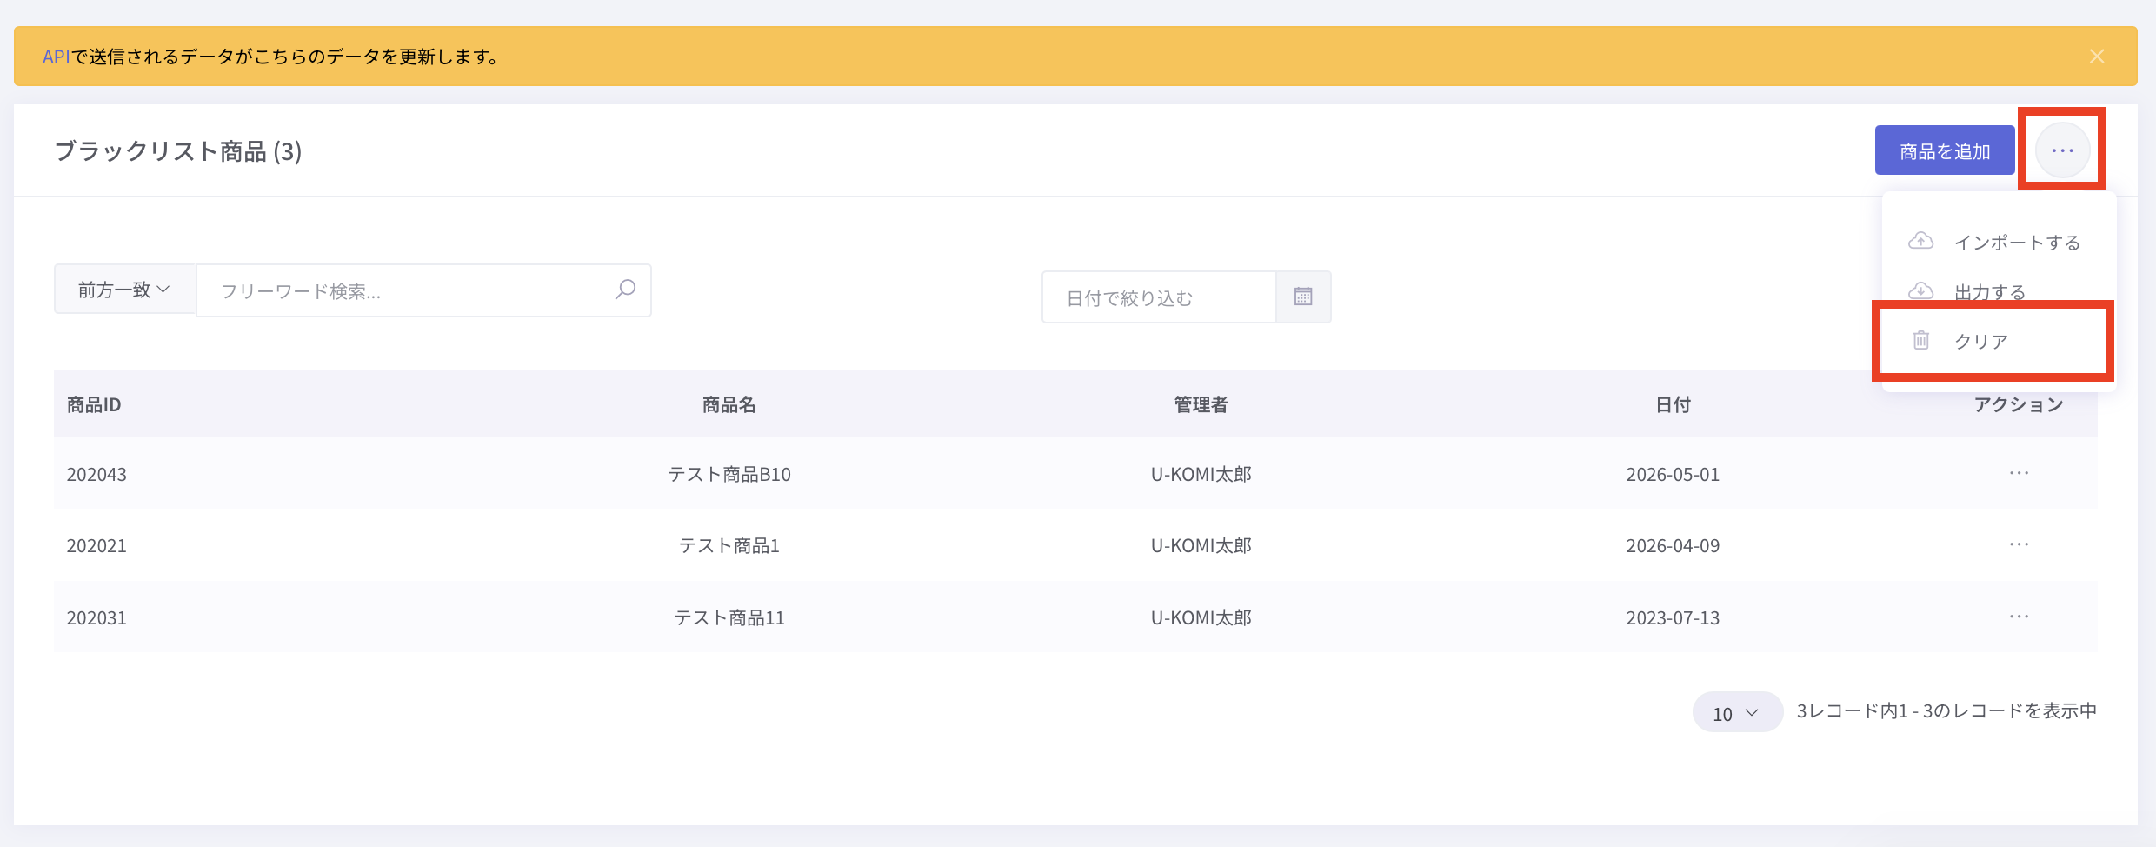Click the 商品を追加 button

pyautogui.click(x=1945, y=150)
